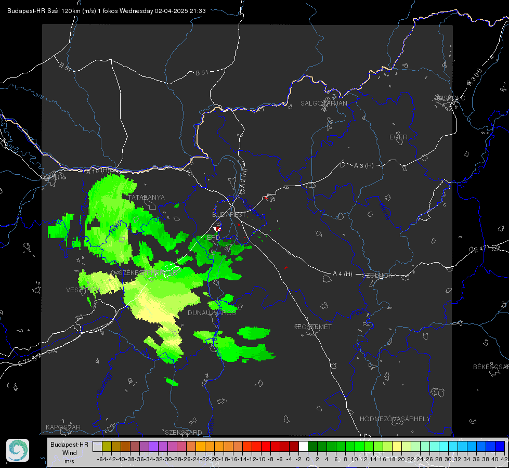The image size is (509, 468).
Task: Click the A 3 (H) label near Miskolc
Action: pos(475,77)
